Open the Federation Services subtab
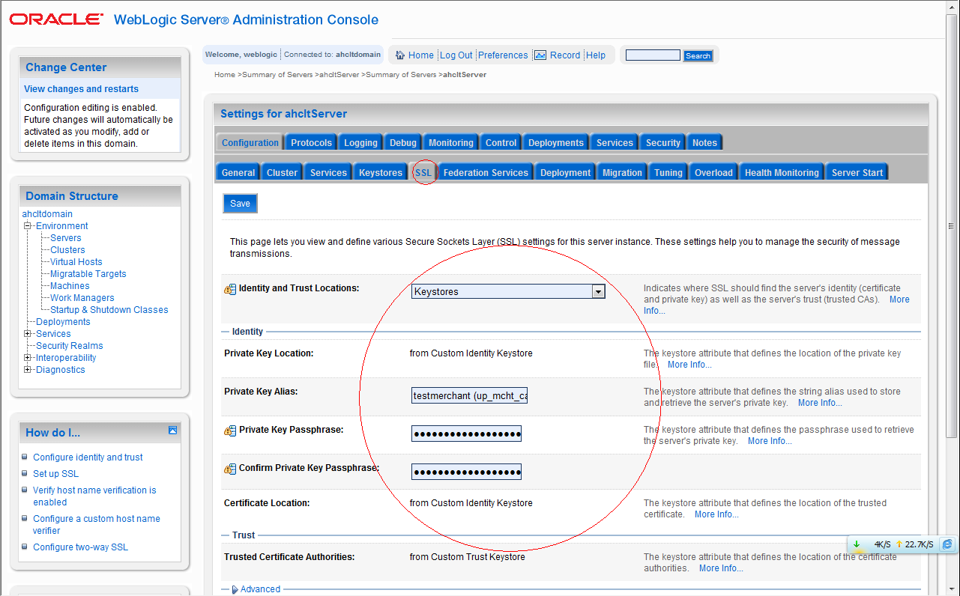This screenshot has width=960, height=596. (486, 173)
